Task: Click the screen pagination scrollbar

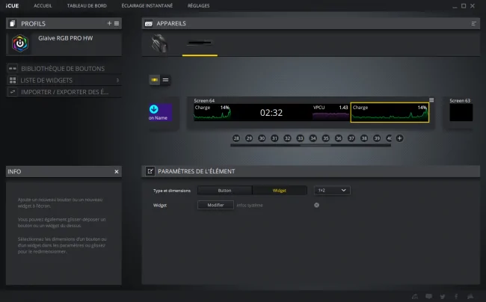Action: point(310,145)
